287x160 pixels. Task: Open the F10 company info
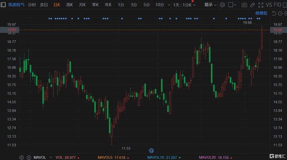click(x=277, y=5)
